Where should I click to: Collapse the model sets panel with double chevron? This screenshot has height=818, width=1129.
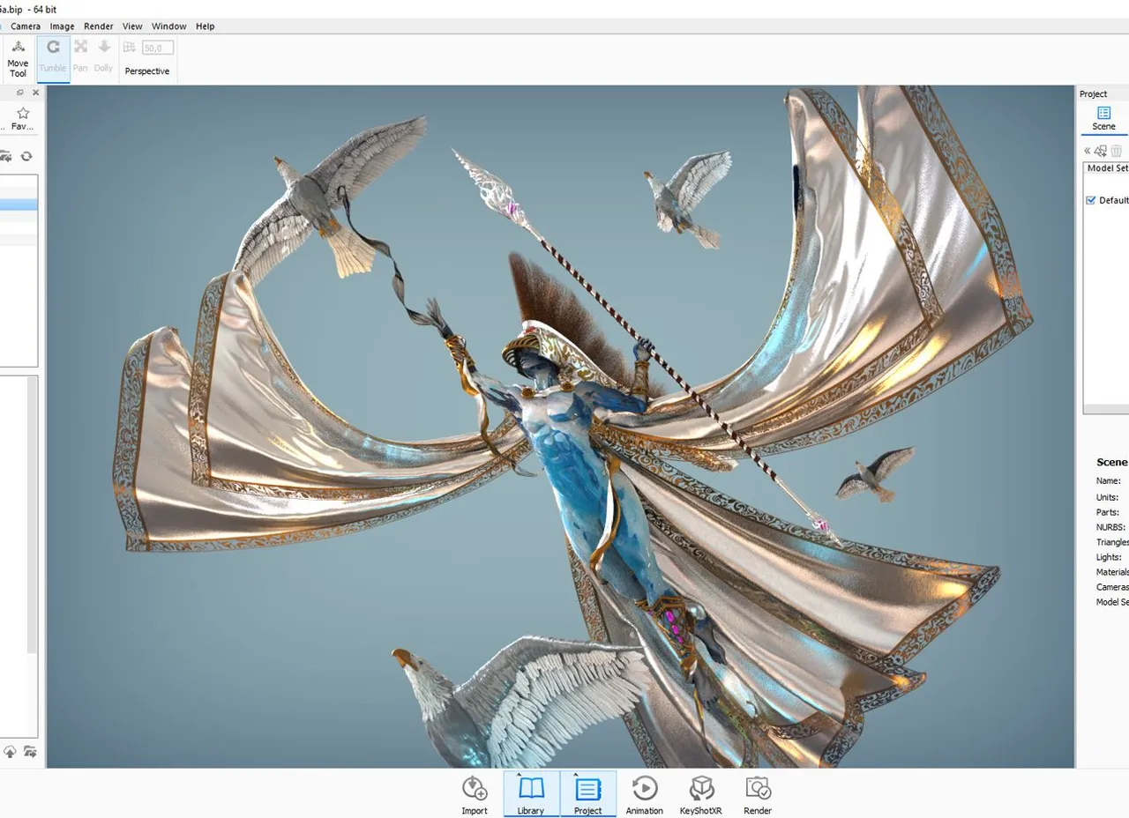pos(1088,152)
